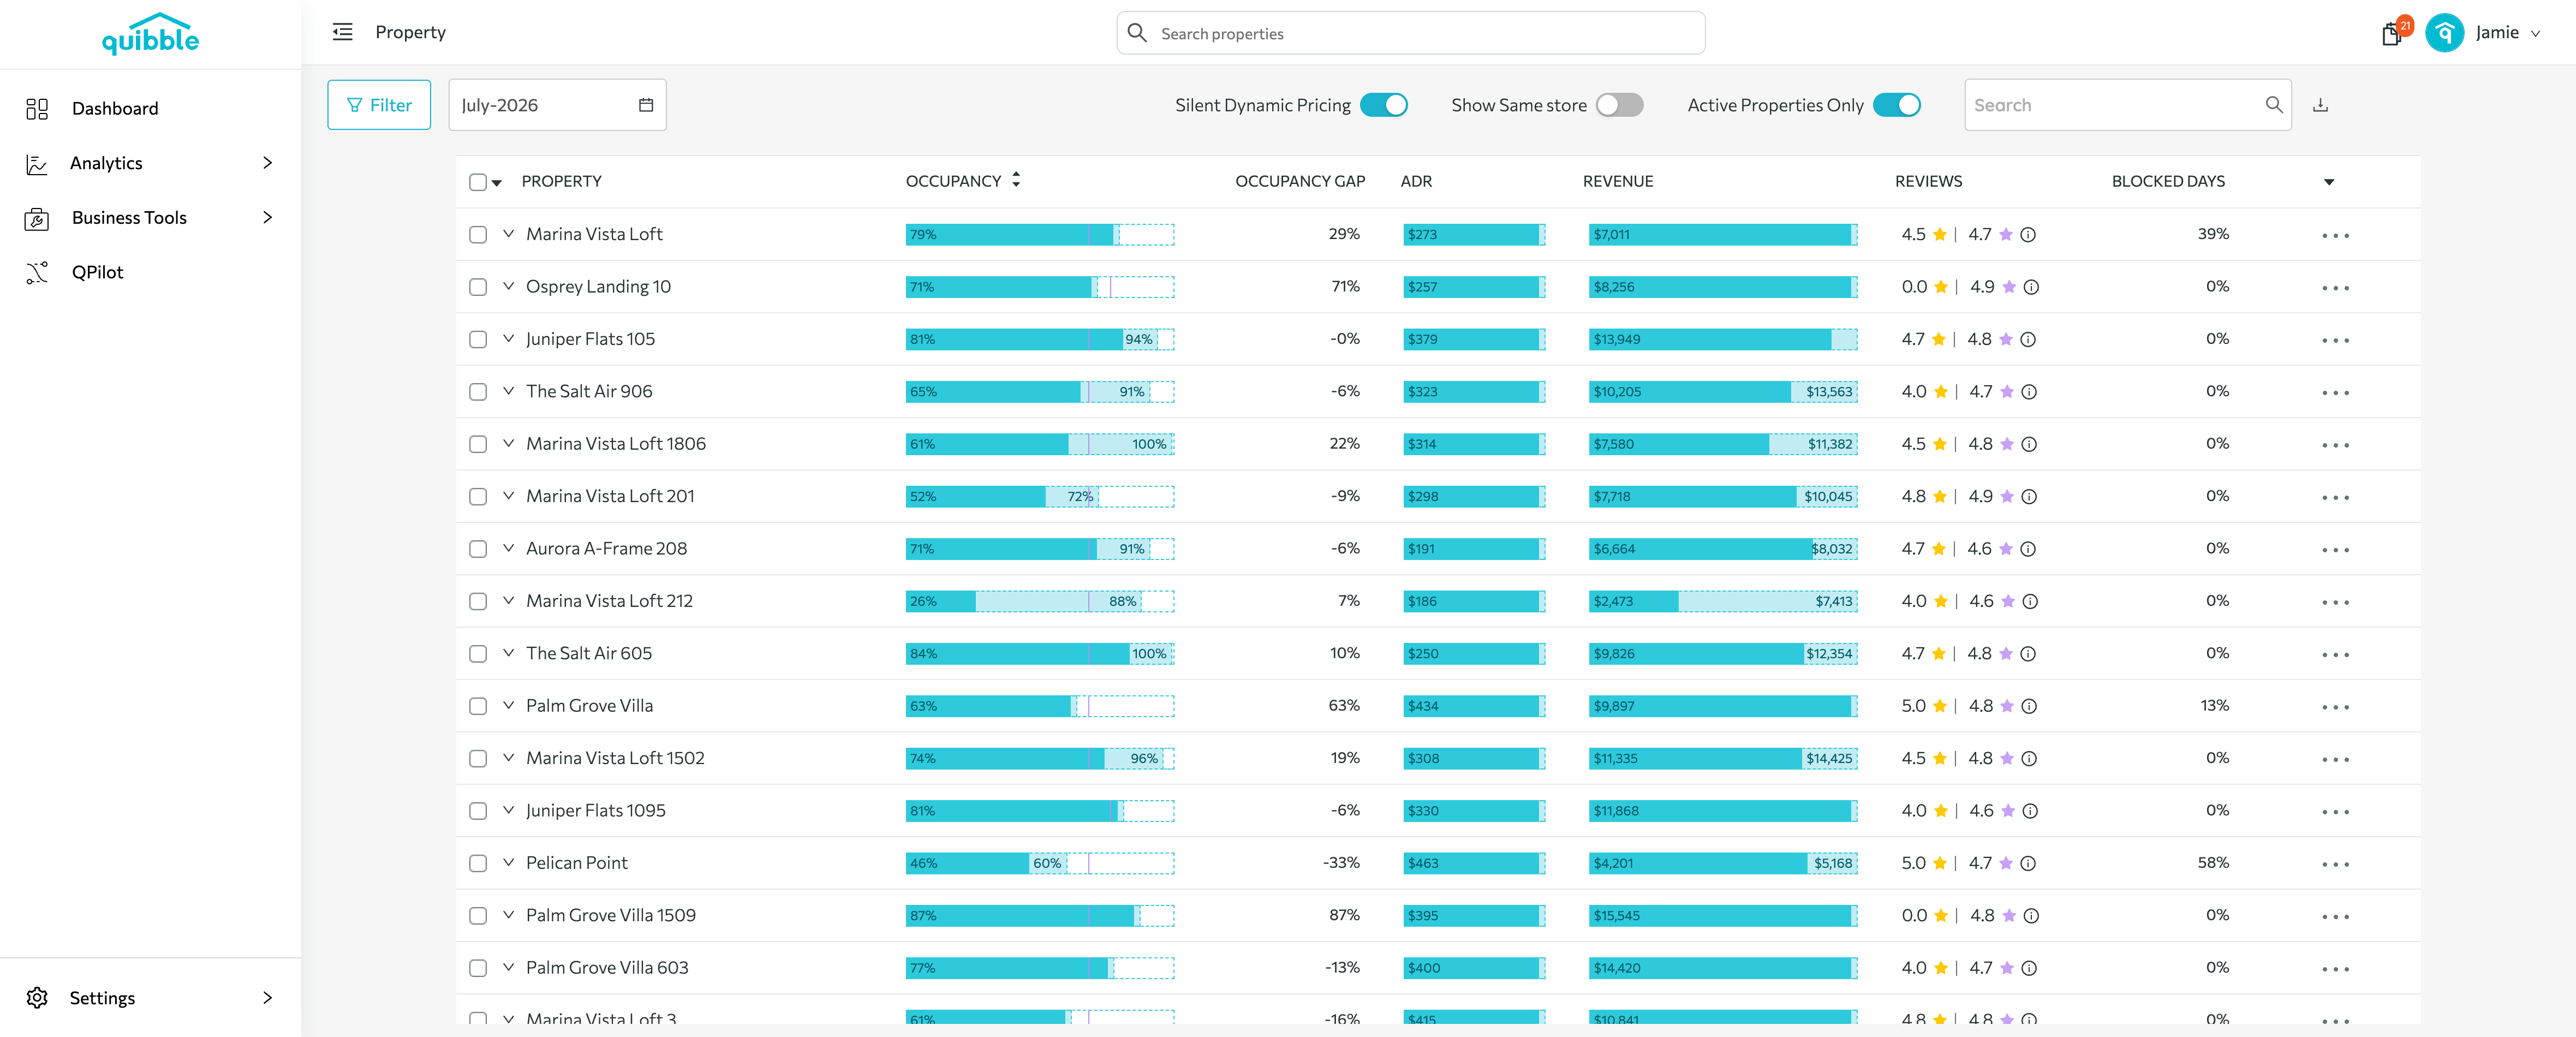This screenshot has width=2576, height=1037.
Task: Enable Show Same store switch
Action: pyautogui.click(x=1619, y=105)
